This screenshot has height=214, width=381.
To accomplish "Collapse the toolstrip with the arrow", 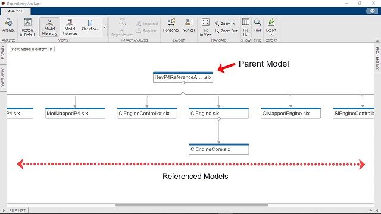I will (x=377, y=40).
